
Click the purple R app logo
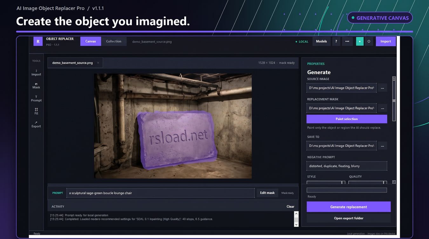click(x=38, y=41)
